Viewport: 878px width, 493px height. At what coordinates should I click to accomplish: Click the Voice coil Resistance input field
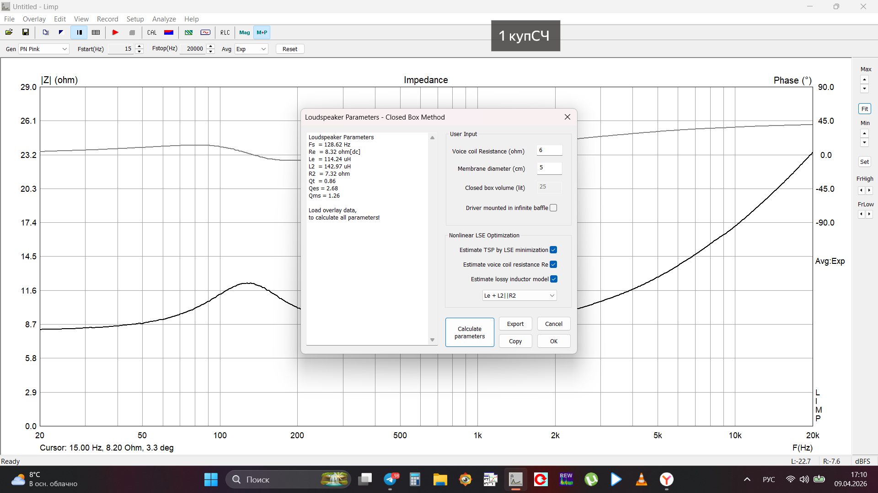[x=549, y=151]
